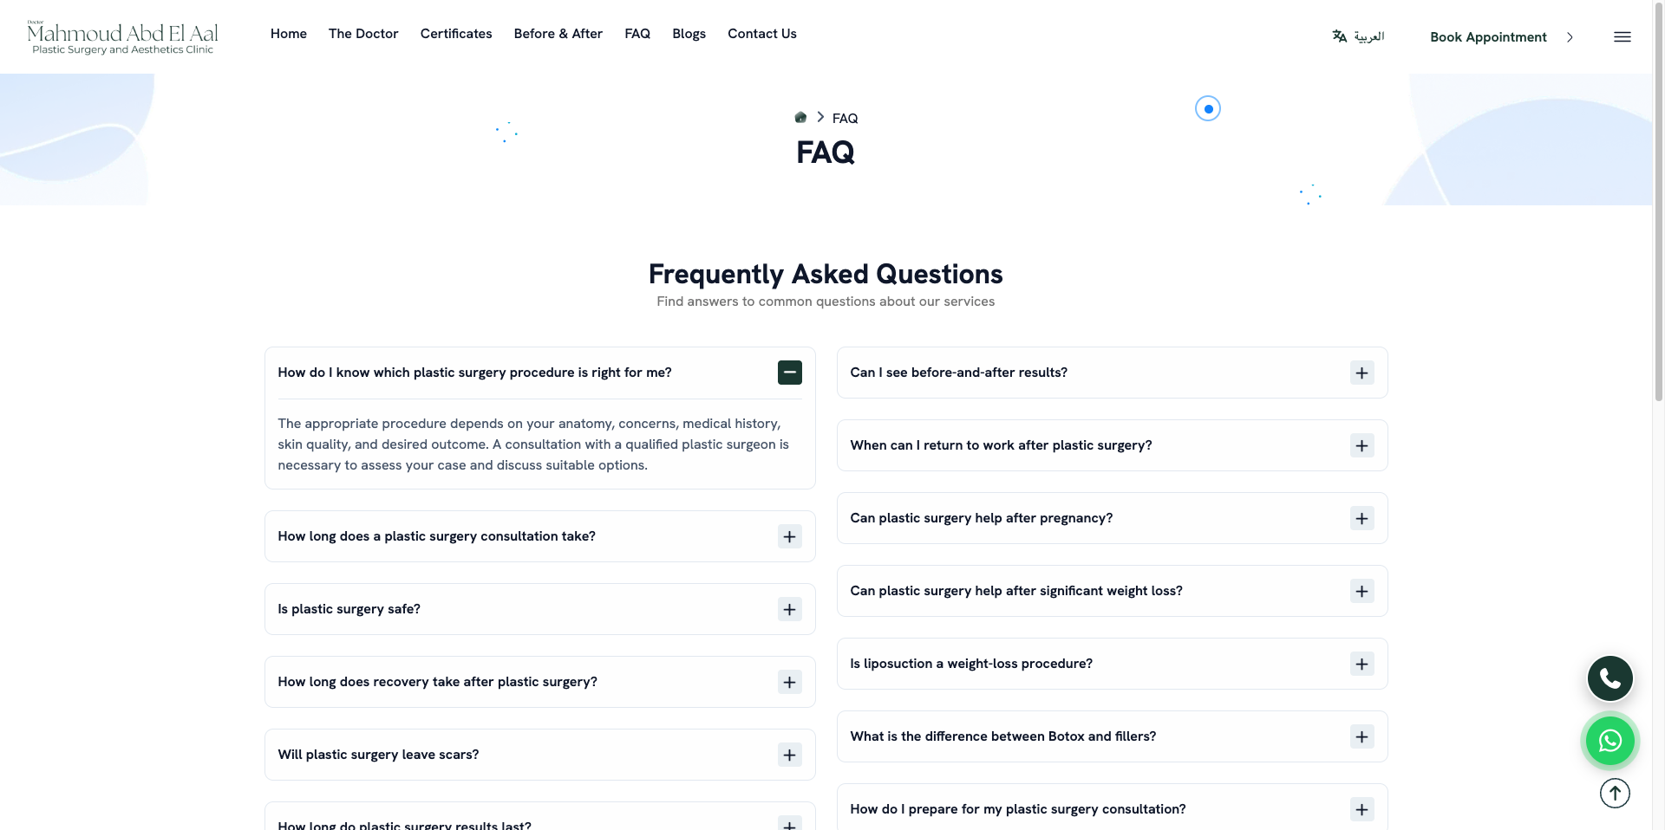Click the Book Appointment button

1488,37
